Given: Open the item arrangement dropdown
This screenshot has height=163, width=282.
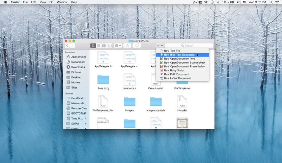Looking at the screenshot, I should coord(118,45).
